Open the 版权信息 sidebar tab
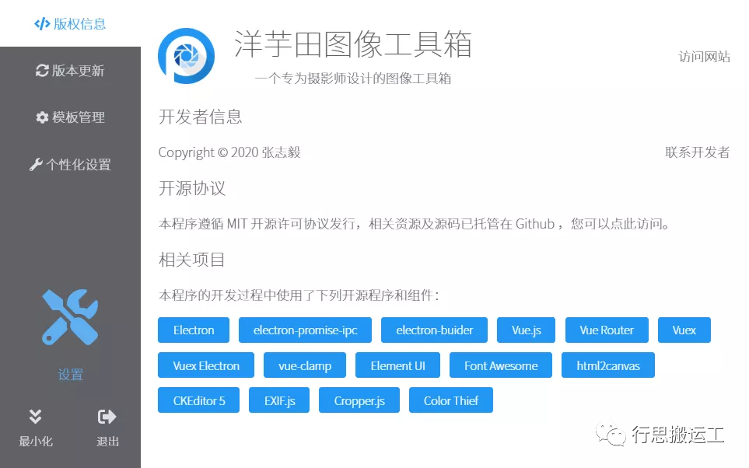The width and height of the screenshot is (749, 468). pos(70,23)
